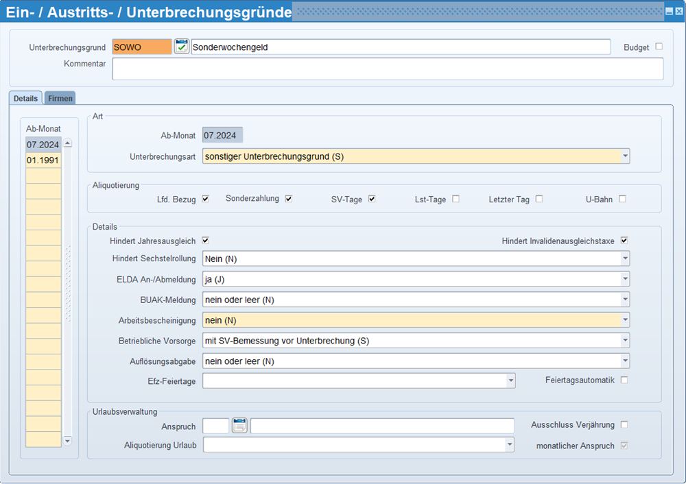Open the Auflösungsabgabe dropdown
This screenshot has height=484, width=686.
click(x=625, y=361)
